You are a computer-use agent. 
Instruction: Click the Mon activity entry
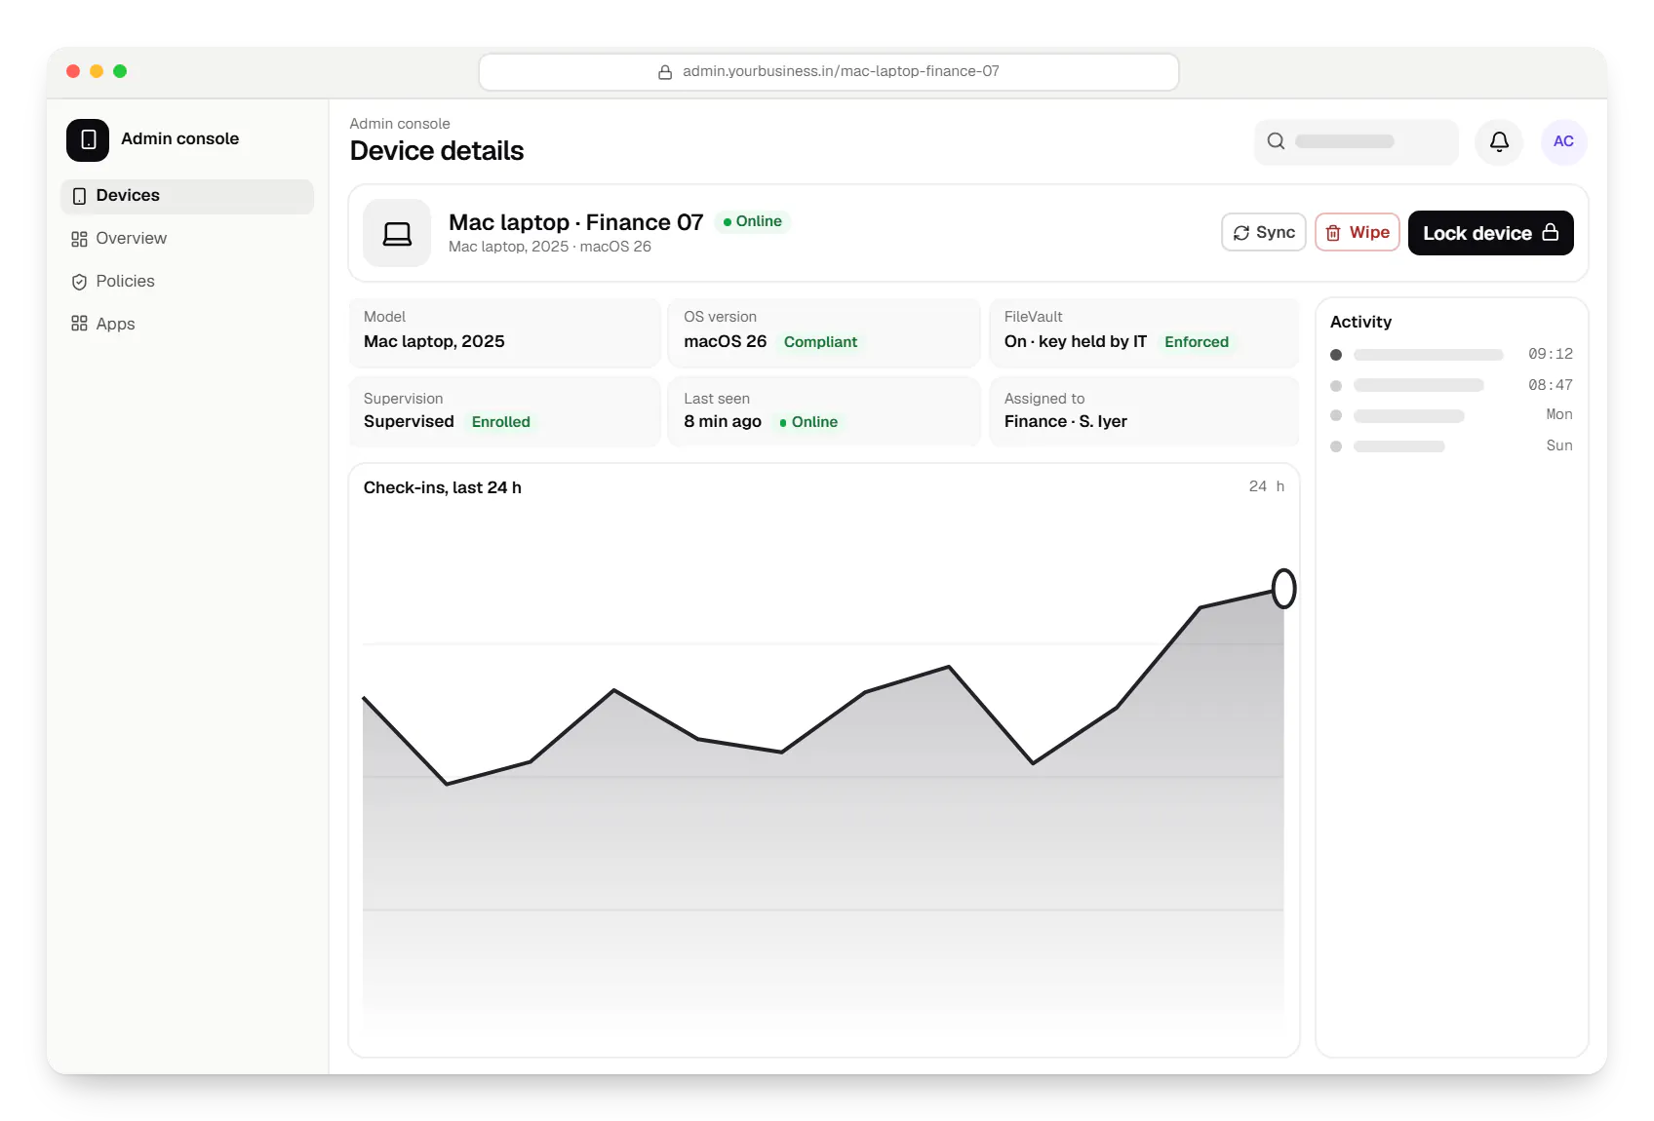(x=1451, y=415)
